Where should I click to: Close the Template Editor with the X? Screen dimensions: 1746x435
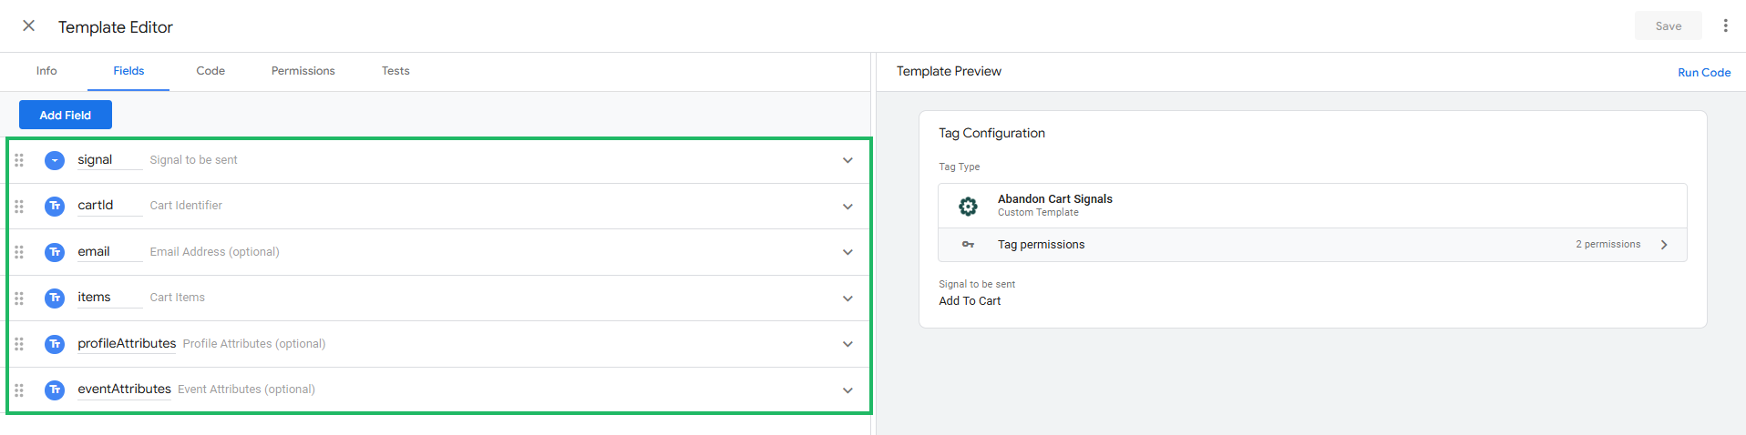pyautogui.click(x=29, y=25)
